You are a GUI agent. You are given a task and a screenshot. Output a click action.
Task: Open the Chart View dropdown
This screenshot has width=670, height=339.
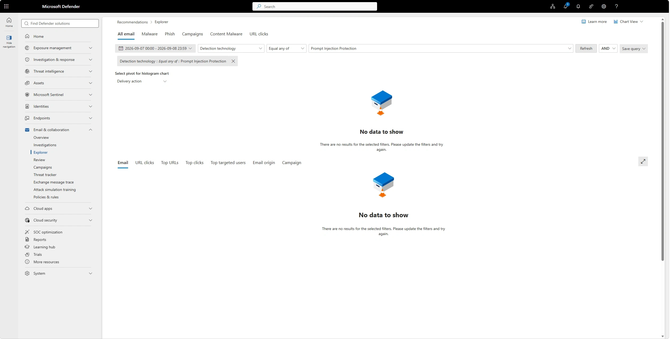coord(629,22)
